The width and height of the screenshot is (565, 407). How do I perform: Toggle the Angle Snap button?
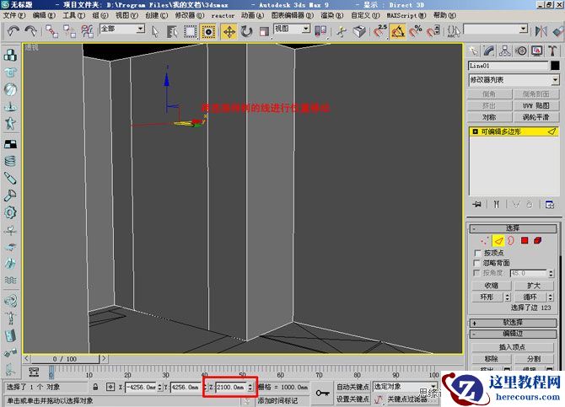pos(397,32)
